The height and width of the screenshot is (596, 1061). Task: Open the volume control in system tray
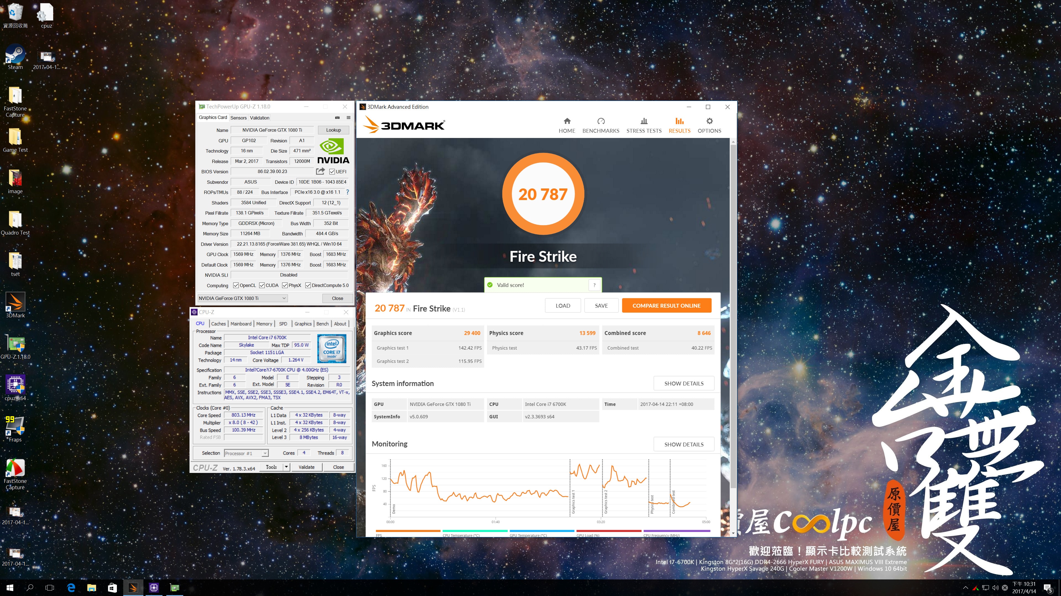(995, 588)
